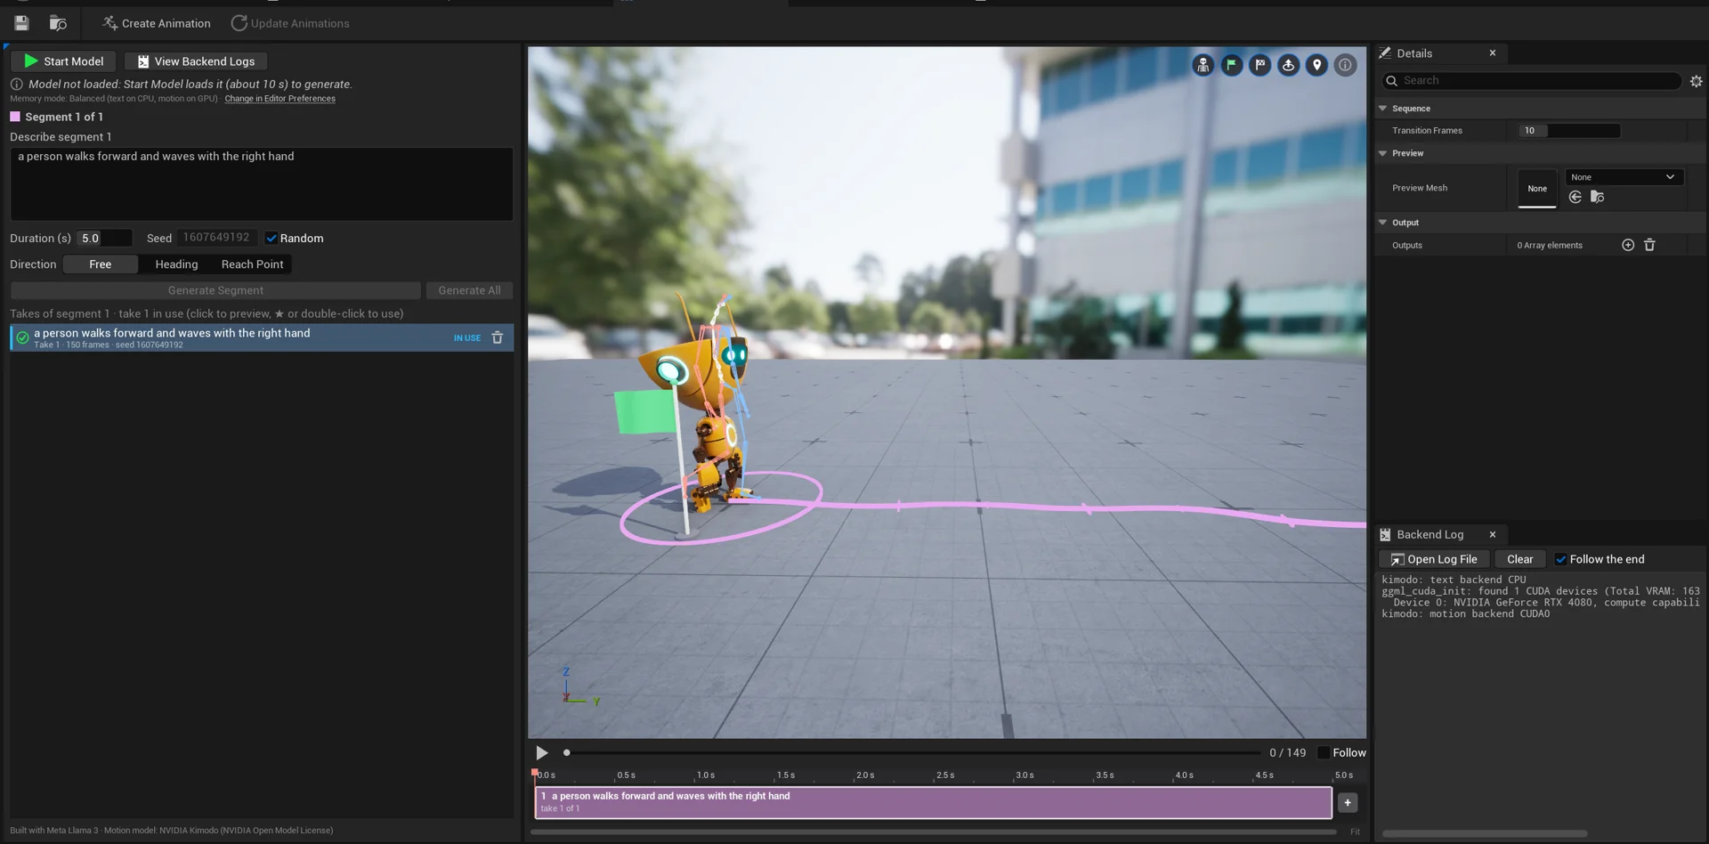Clear the backend log
The height and width of the screenshot is (844, 1709).
click(x=1519, y=560)
